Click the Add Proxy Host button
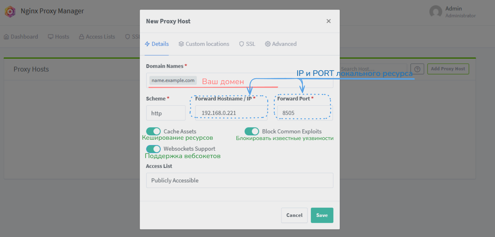 pos(448,69)
